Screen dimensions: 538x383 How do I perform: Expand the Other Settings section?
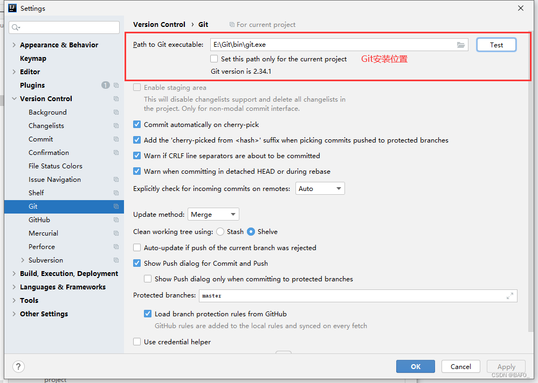click(13, 314)
